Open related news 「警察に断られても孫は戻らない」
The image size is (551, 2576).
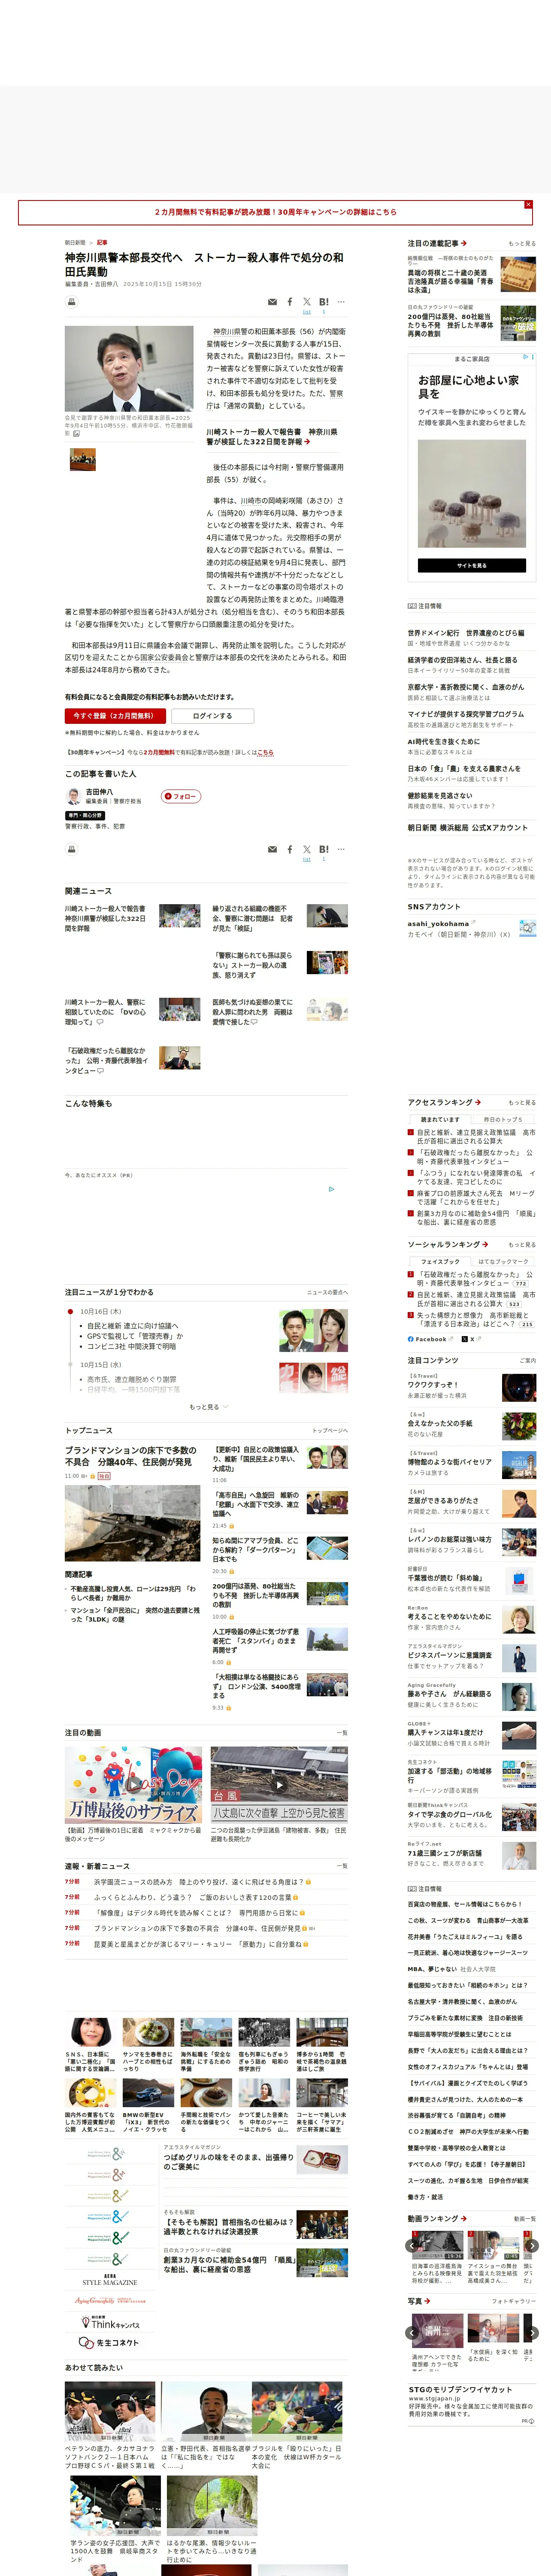[251, 965]
